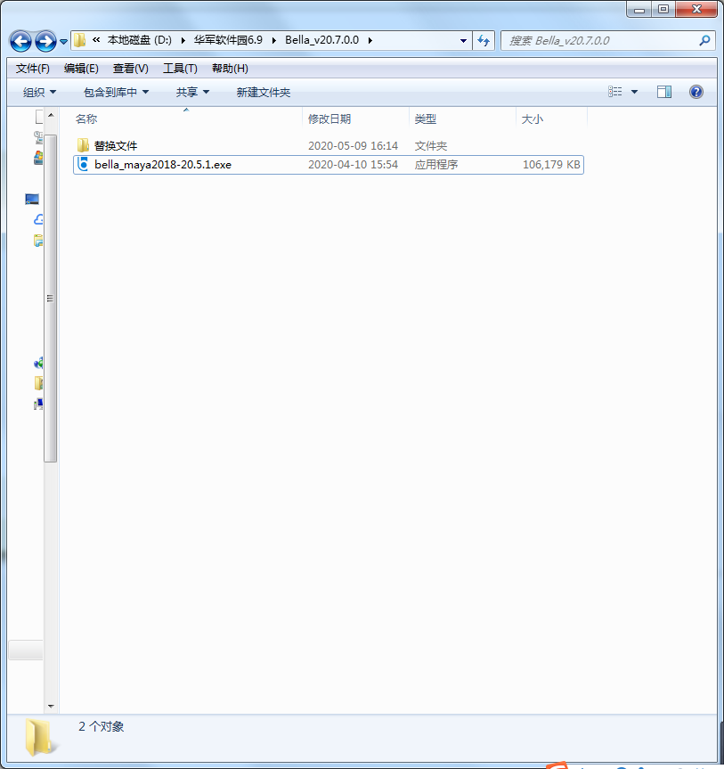
Task: Sort by the 修改日期 column header
Action: point(356,119)
